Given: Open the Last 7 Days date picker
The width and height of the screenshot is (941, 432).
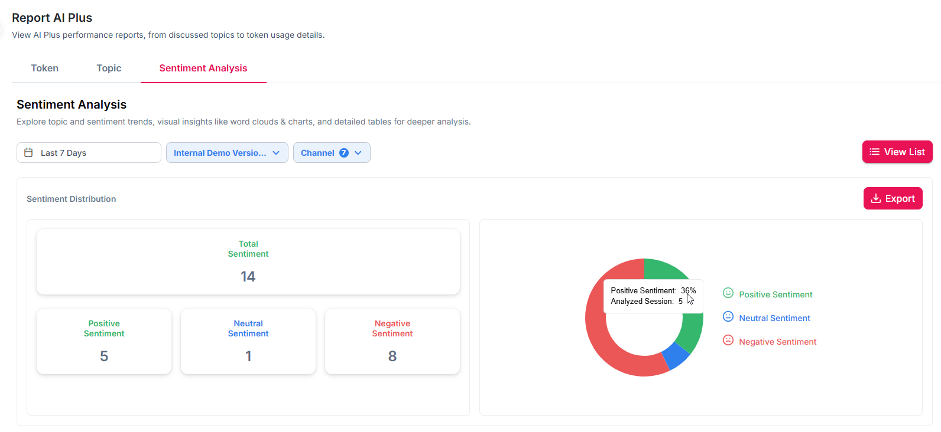Looking at the screenshot, I should click(x=89, y=153).
